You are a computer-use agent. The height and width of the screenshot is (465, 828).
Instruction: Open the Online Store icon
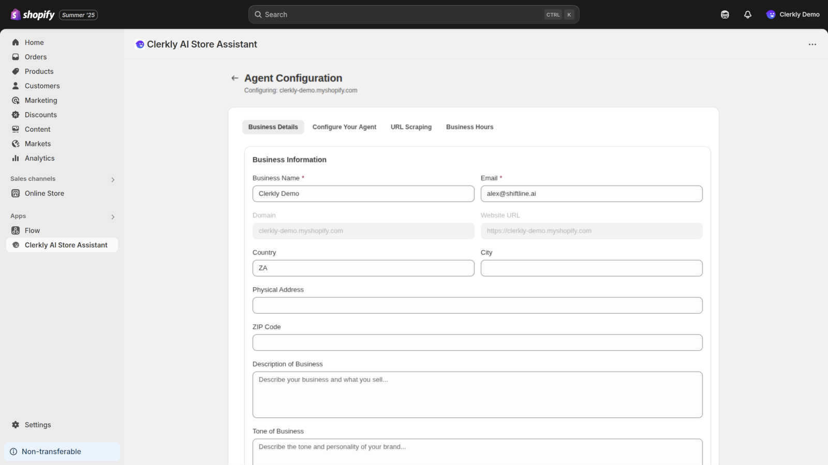click(16, 193)
